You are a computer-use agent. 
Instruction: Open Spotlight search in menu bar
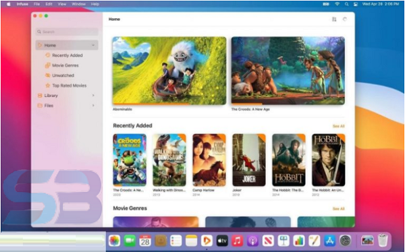tap(347, 4)
